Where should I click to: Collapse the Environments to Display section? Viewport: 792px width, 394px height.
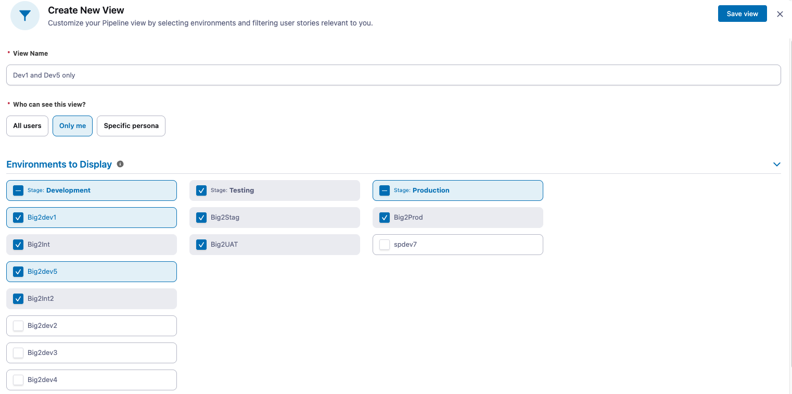click(x=776, y=164)
